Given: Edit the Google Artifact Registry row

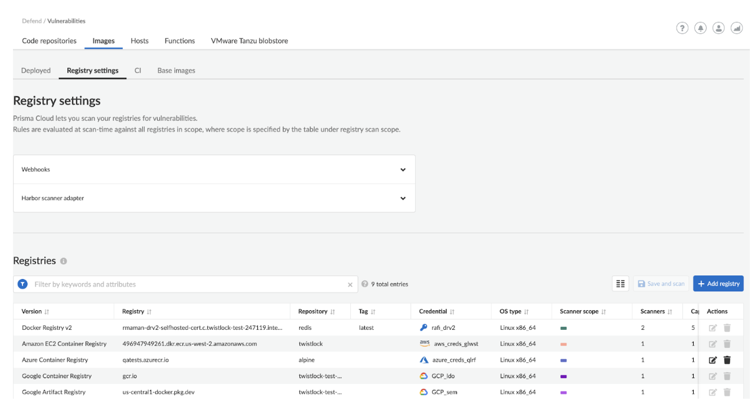Looking at the screenshot, I should (713, 392).
